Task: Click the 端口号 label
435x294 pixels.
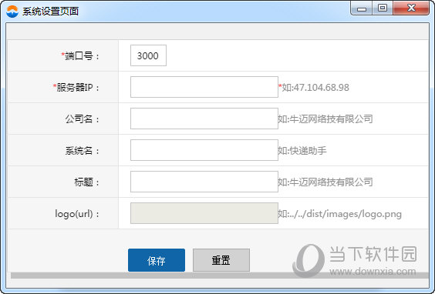Action: (x=80, y=56)
